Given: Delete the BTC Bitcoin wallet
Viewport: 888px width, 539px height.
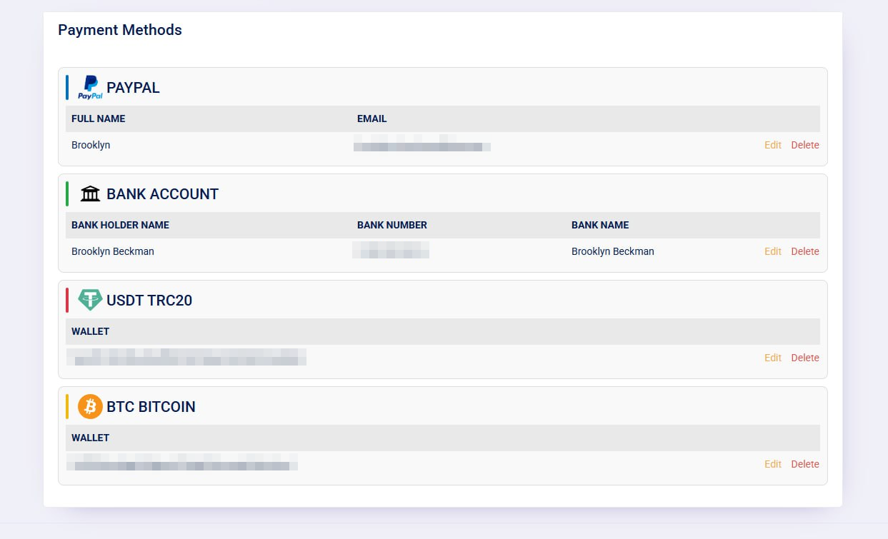Looking at the screenshot, I should [805, 464].
